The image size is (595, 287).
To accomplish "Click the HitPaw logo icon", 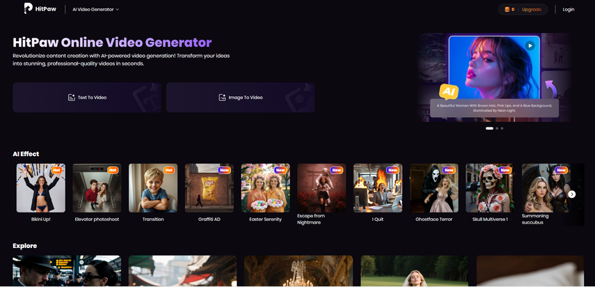I will pos(28,8).
